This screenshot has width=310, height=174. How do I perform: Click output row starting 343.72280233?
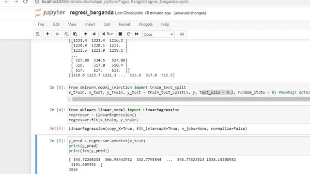(152, 159)
